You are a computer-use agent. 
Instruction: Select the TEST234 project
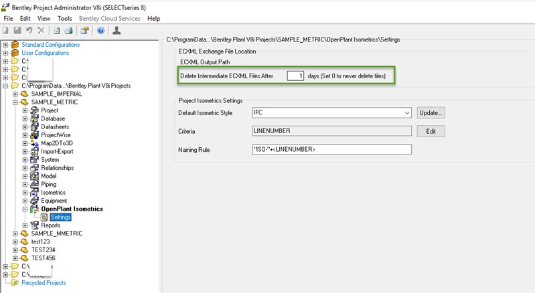point(44,250)
